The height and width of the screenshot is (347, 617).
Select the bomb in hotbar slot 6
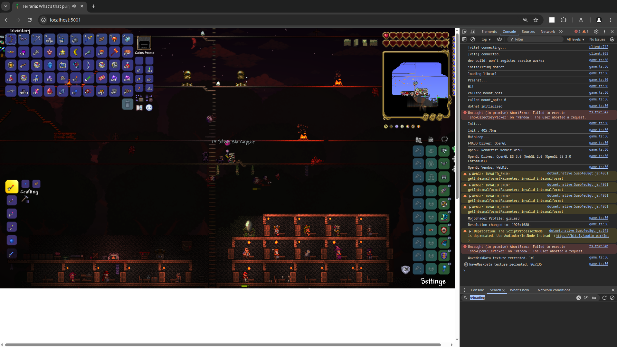pos(75,39)
